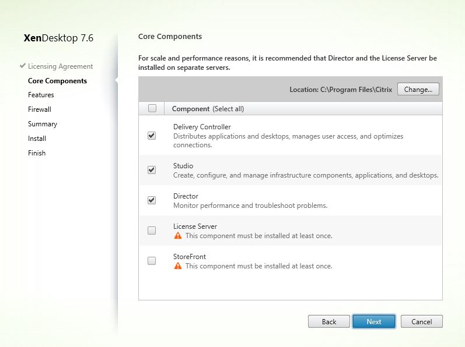This screenshot has height=347, width=465.
Task: Select the Core Components step in sidebar
Action: tap(57, 81)
